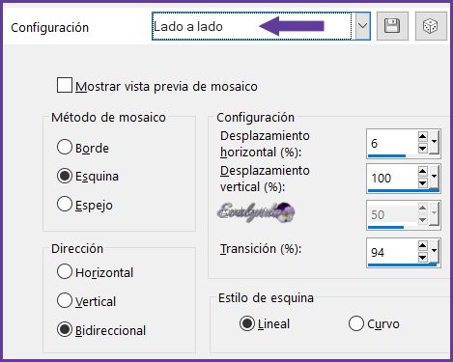The image size is (453, 362).
Task: Click the randomize parameters dice icon
Action: [431, 26]
